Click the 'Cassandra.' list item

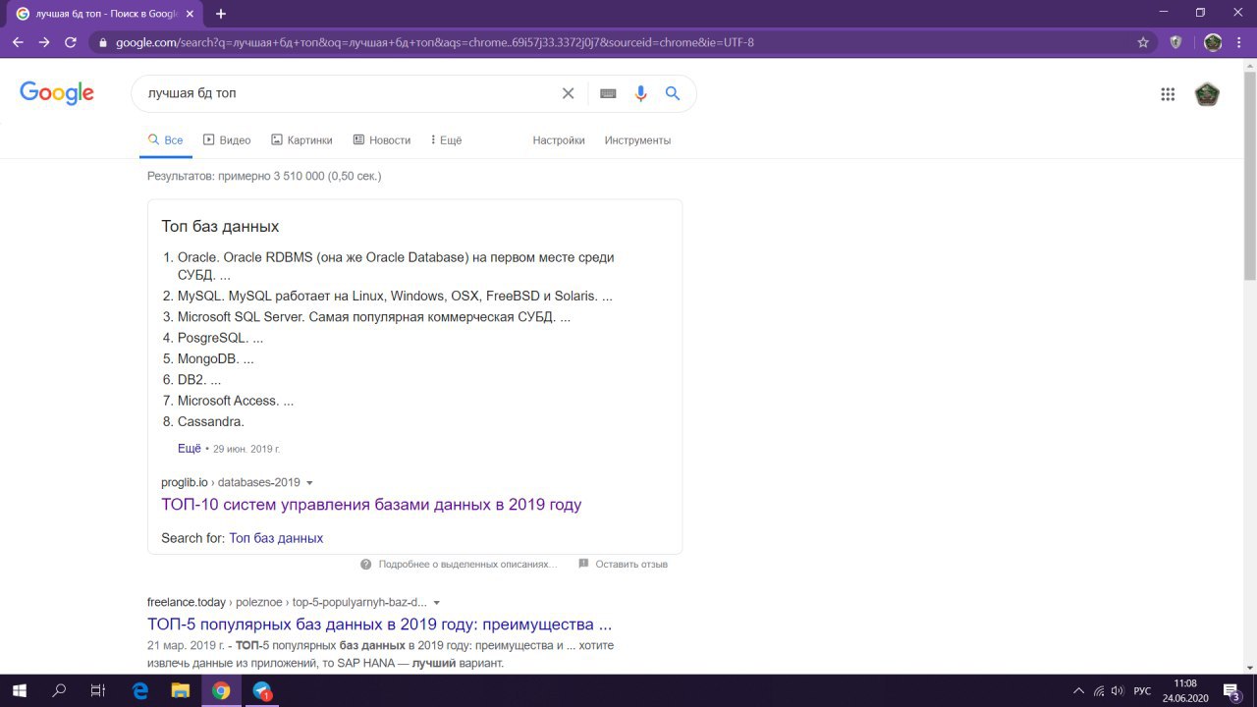click(210, 421)
